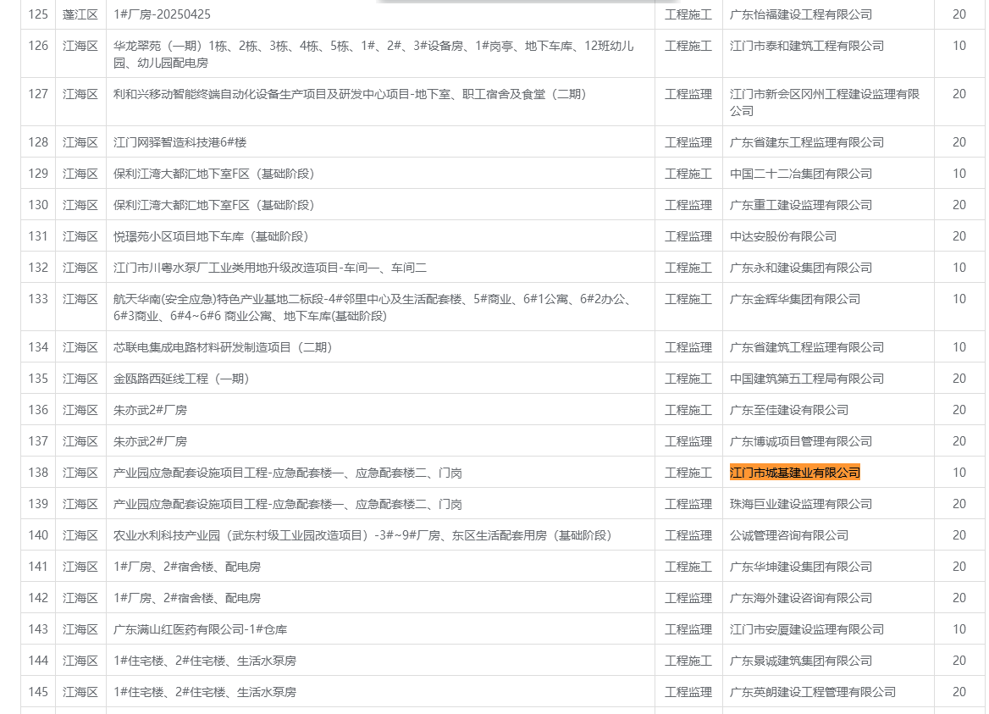This screenshot has width=989, height=714.
Task: Click project 利和兴移动智能终端自动化设备生产项目
Action: (x=350, y=94)
